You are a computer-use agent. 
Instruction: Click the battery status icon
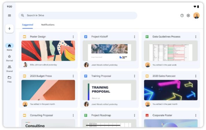coord(198,7)
